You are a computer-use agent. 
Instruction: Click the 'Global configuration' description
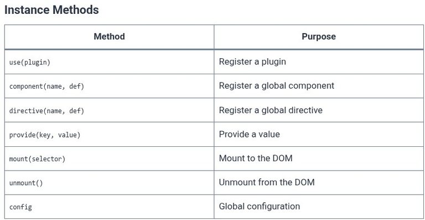[260, 207]
